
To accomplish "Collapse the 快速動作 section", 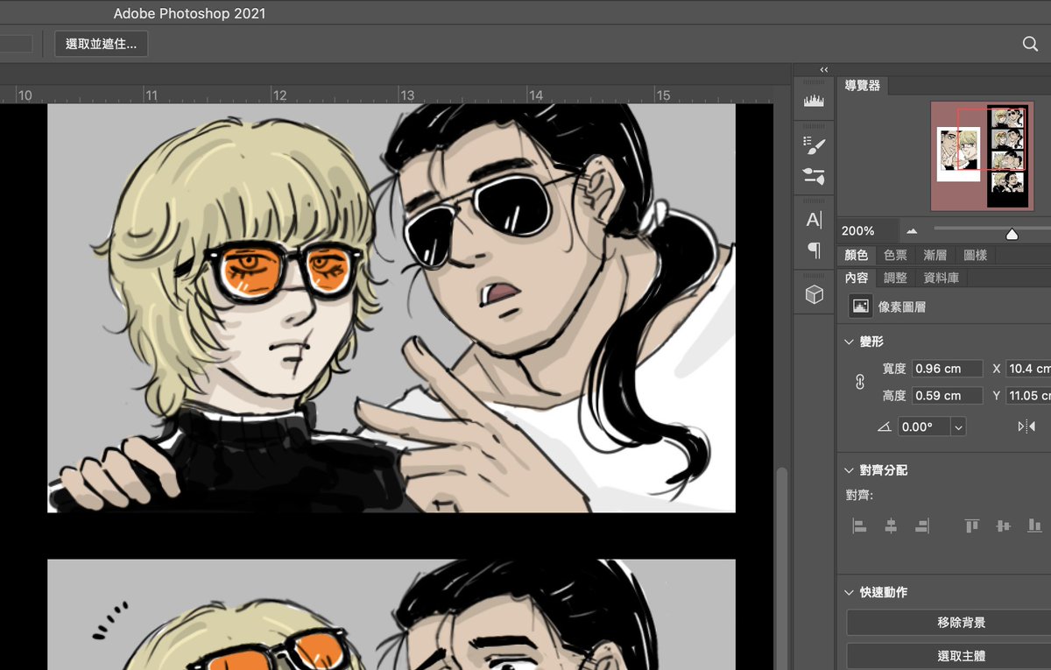I will (849, 593).
